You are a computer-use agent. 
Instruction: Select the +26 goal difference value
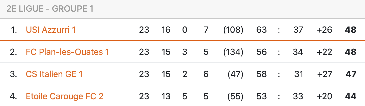pos(324,29)
